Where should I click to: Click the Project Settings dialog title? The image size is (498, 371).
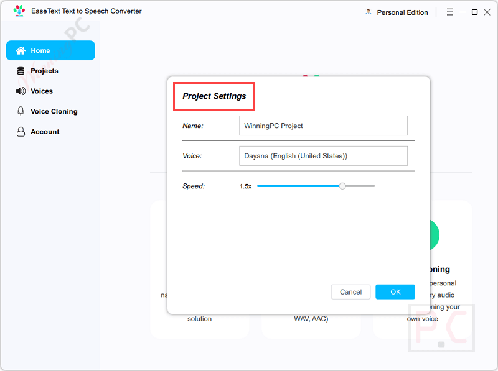[x=214, y=96]
